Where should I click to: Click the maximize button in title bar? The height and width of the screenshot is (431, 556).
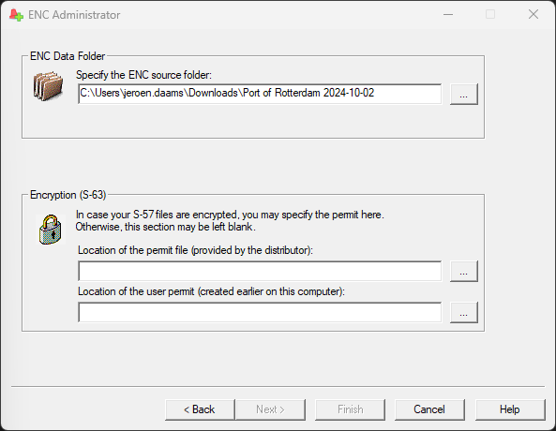coord(490,15)
